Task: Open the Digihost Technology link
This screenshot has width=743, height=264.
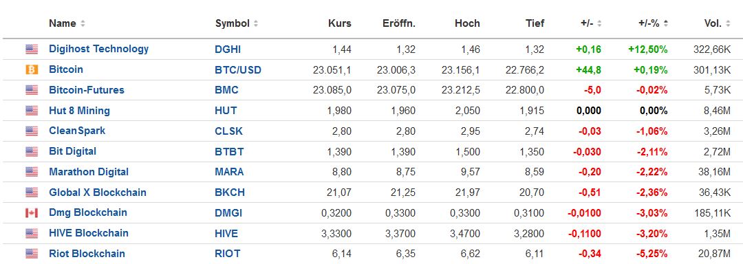Action: (x=98, y=49)
